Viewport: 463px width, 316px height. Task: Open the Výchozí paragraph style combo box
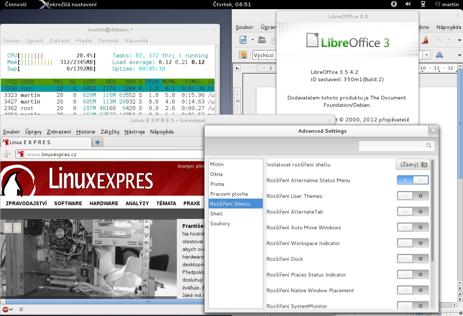(264, 55)
